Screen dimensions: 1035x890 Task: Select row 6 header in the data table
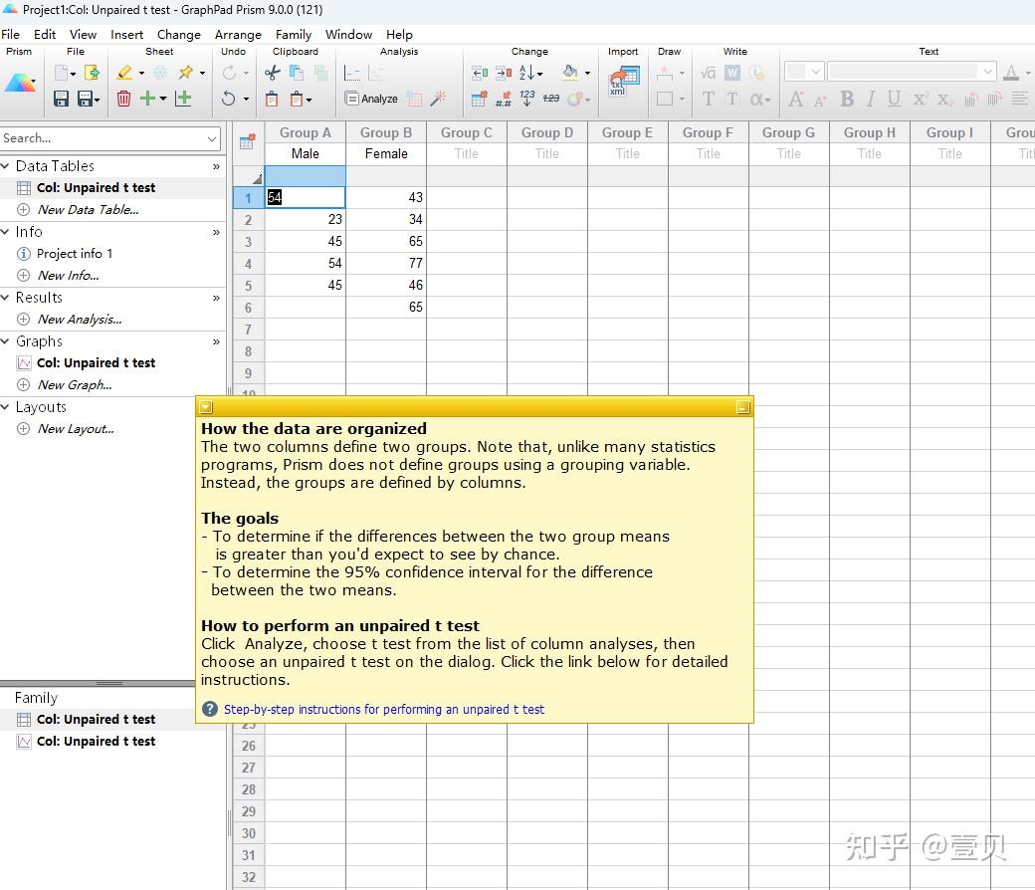pyautogui.click(x=248, y=308)
